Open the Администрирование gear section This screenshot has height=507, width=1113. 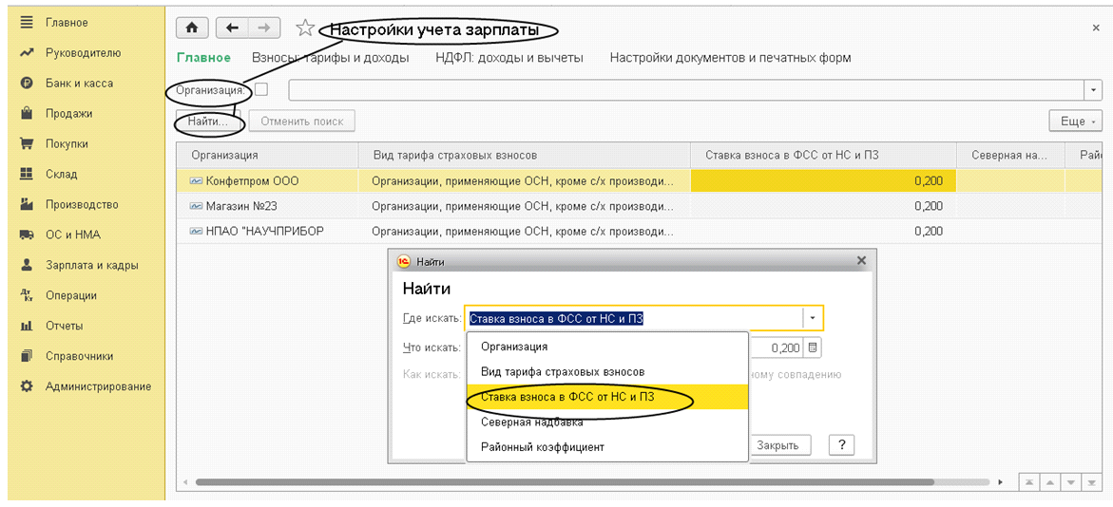pos(98,386)
